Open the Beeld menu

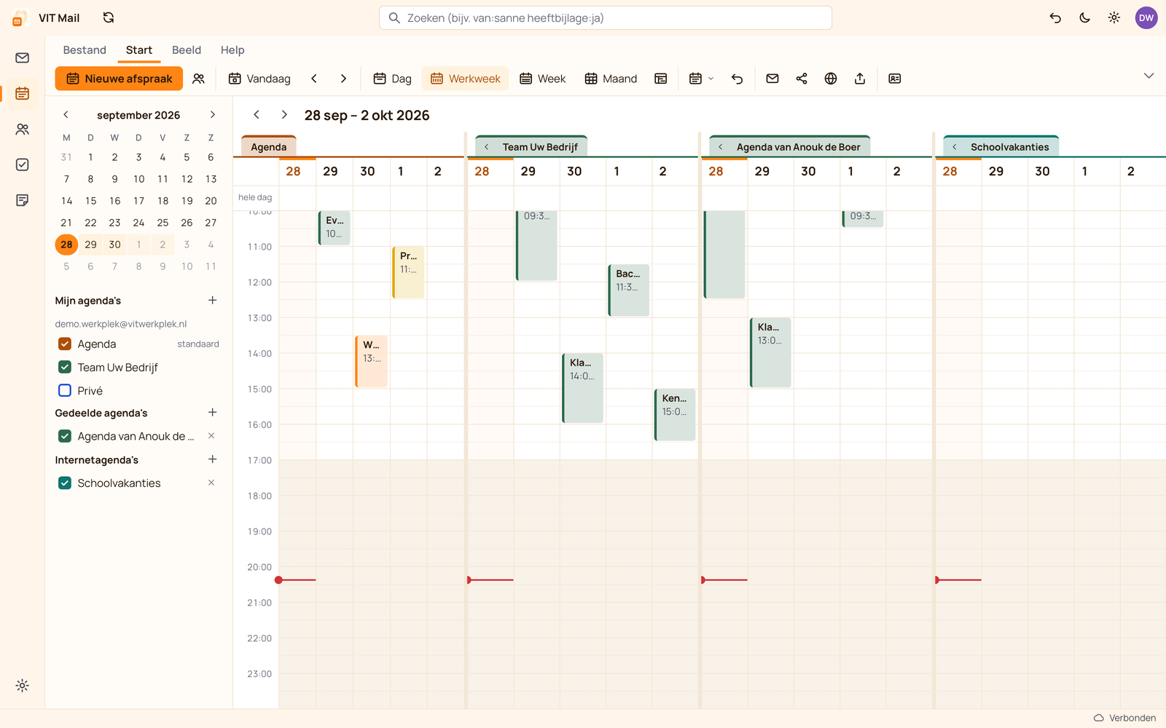click(187, 50)
